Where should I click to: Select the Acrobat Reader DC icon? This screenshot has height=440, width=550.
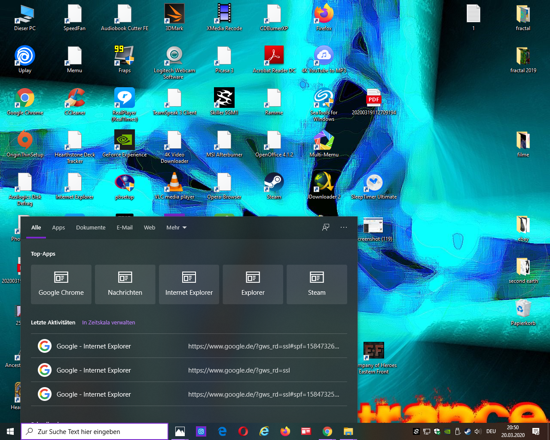(x=274, y=59)
